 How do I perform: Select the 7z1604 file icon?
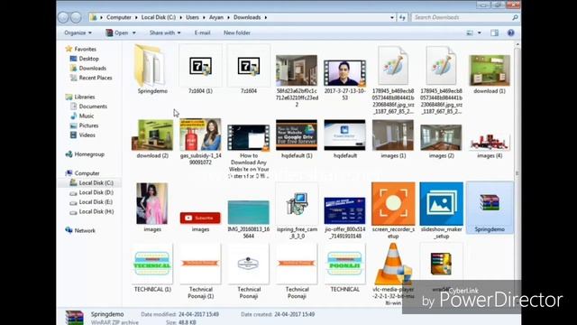click(x=249, y=70)
